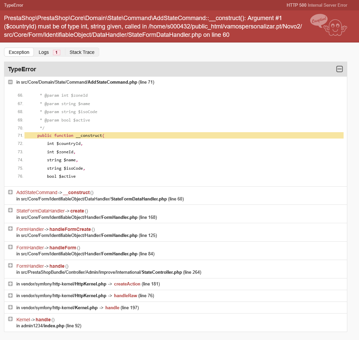Expand the HttpKernel.php createAction trace entry

10,284
